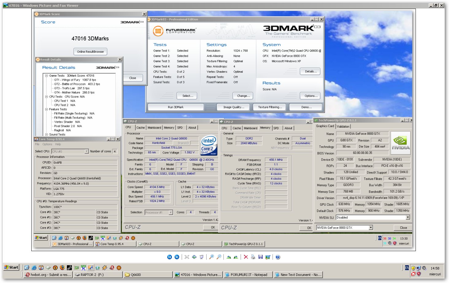Image resolution: width=449 pixels, height=283 pixels.
Task: Click Demo... in the 3DMark03 window
Action: (x=306, y=107)
